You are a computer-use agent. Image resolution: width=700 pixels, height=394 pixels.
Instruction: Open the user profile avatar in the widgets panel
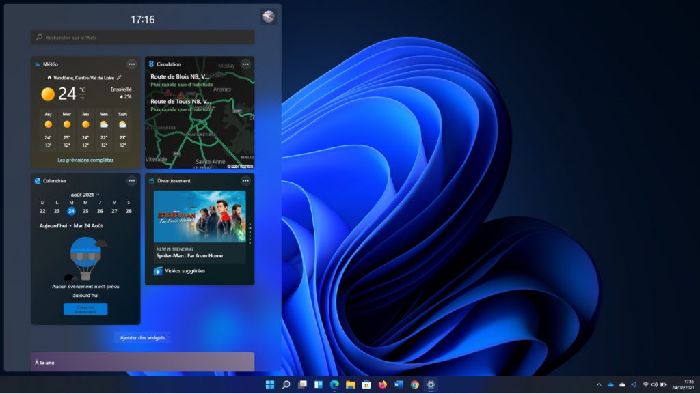pos(269,17)
